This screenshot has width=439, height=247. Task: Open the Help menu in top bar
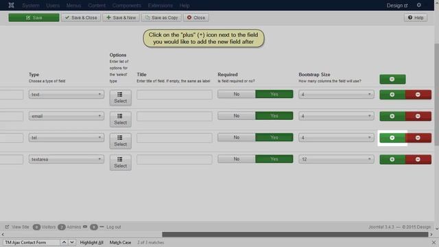pyautogui.click(x=185, y=5)
